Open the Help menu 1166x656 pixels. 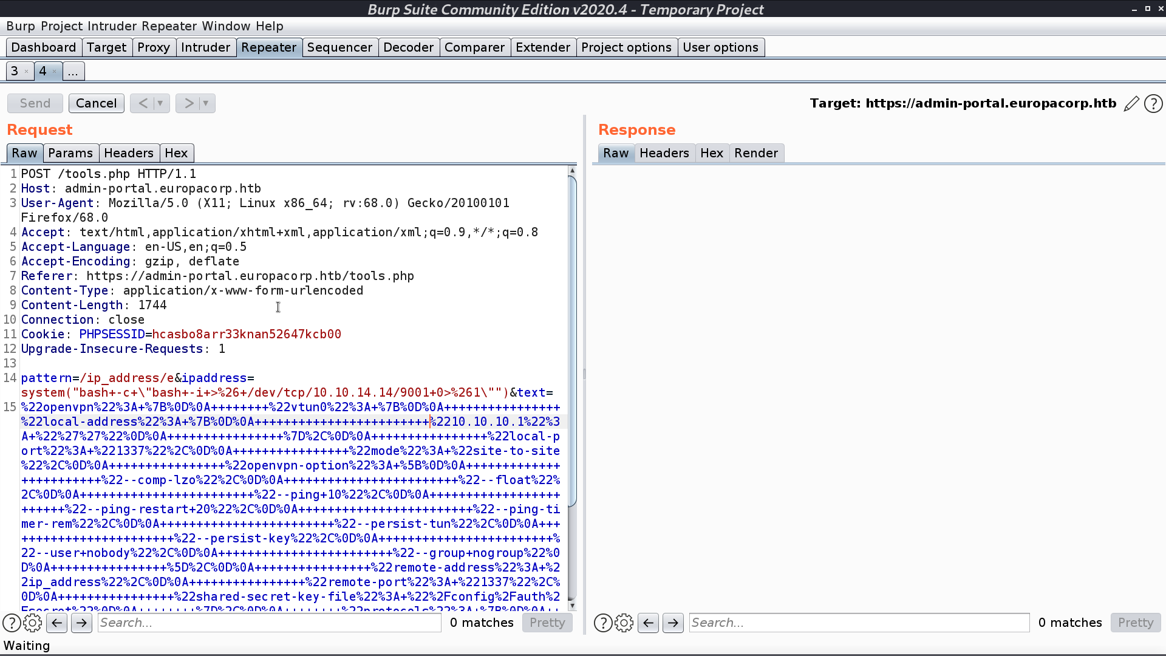270,26
